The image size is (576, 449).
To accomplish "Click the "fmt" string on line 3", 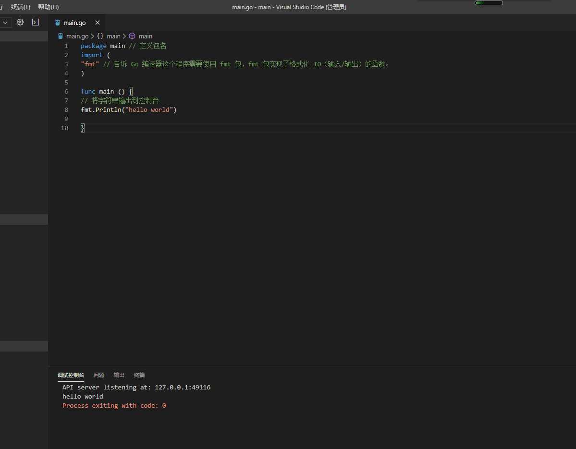I will [x=90, y=64].
